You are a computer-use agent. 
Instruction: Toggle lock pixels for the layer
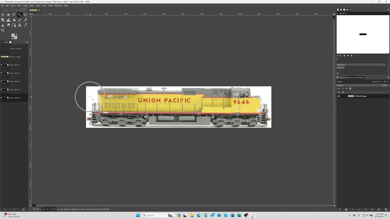pyautogui.click(x=343, y=89)
